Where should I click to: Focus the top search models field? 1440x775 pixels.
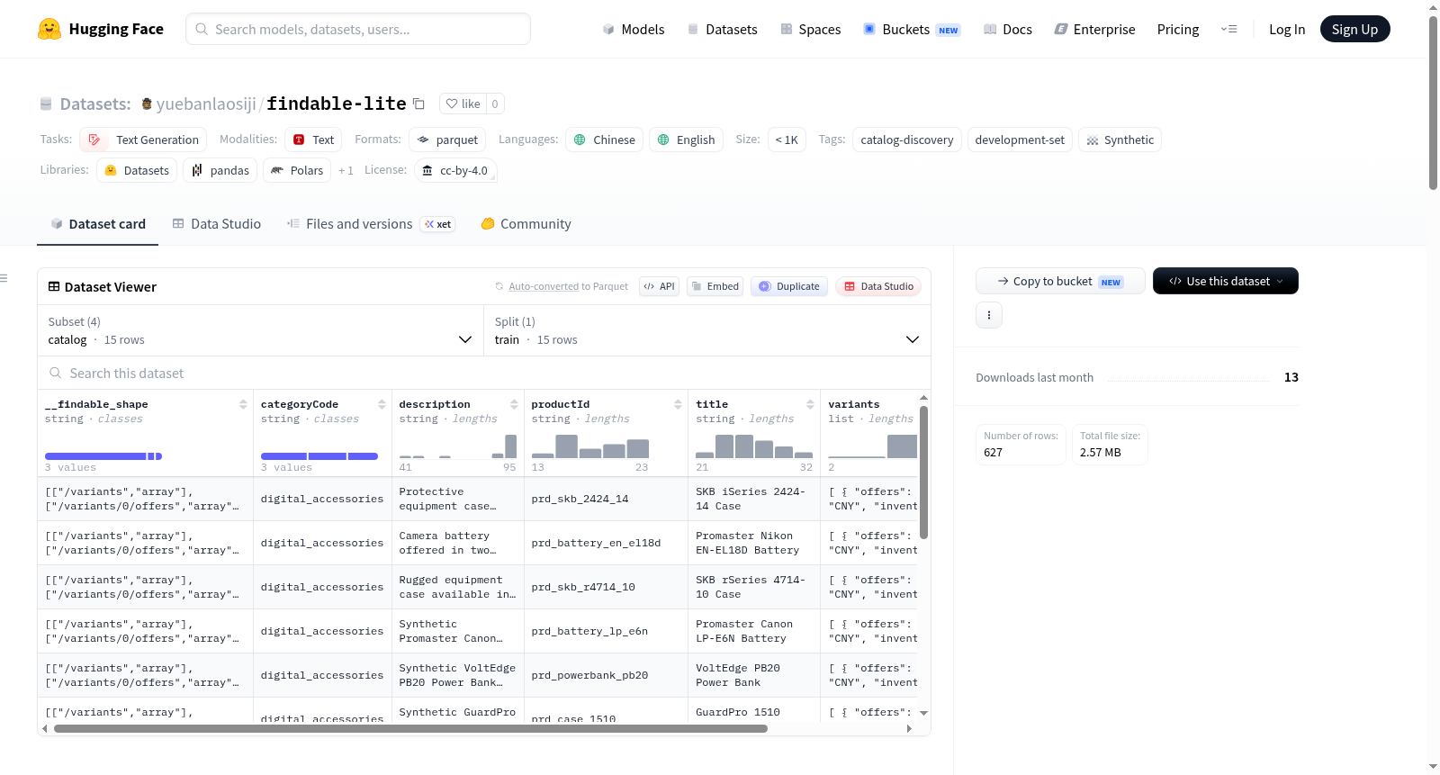coord(358,29)
